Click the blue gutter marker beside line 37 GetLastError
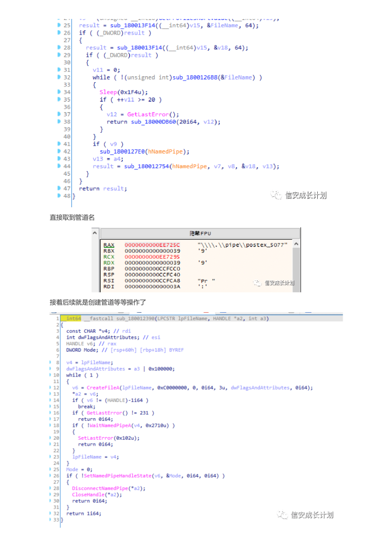 [59, 114]
